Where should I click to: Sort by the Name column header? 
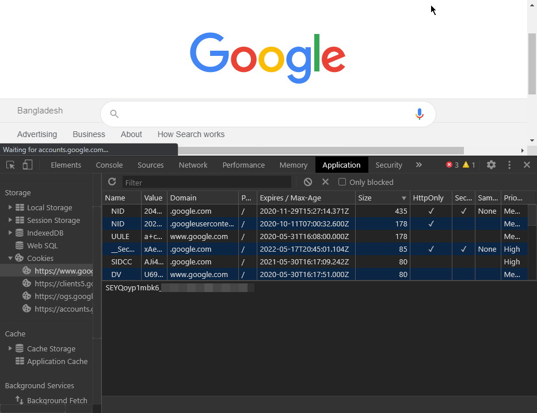click(x=121, y=198)
